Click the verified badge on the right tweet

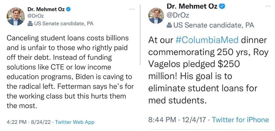222,6
